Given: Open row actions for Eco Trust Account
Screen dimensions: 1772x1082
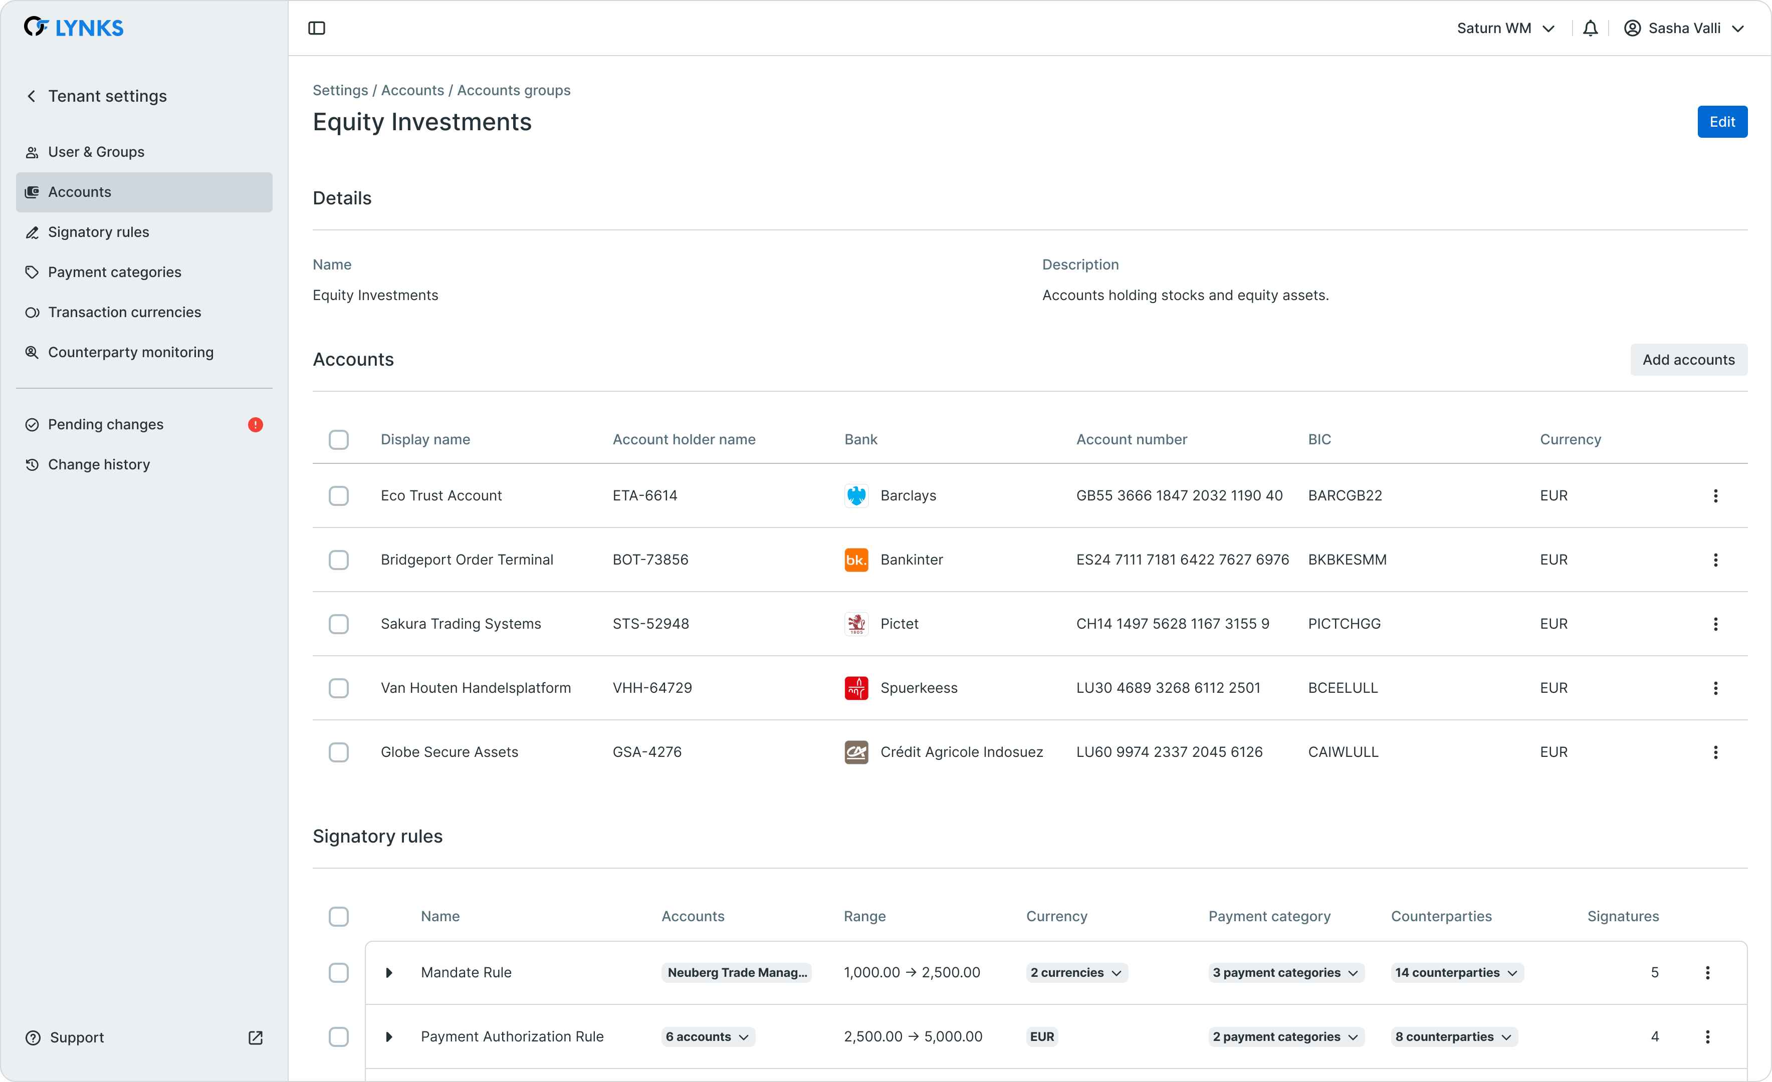Looking at the screenshot, I should (1715, 495).
